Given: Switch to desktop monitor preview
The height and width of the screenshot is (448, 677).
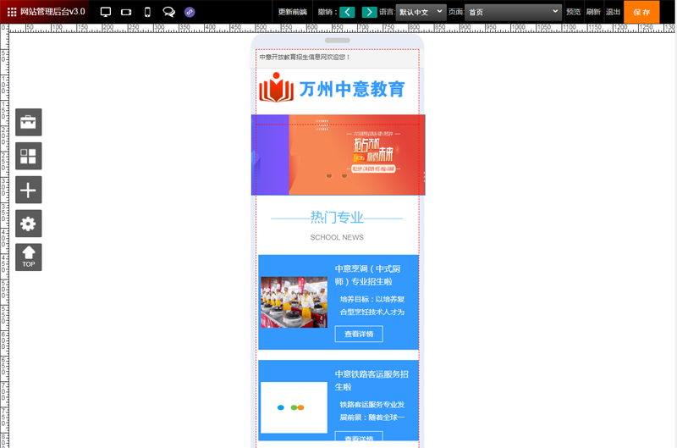Looking at the screenshot, I should [106, 12].
